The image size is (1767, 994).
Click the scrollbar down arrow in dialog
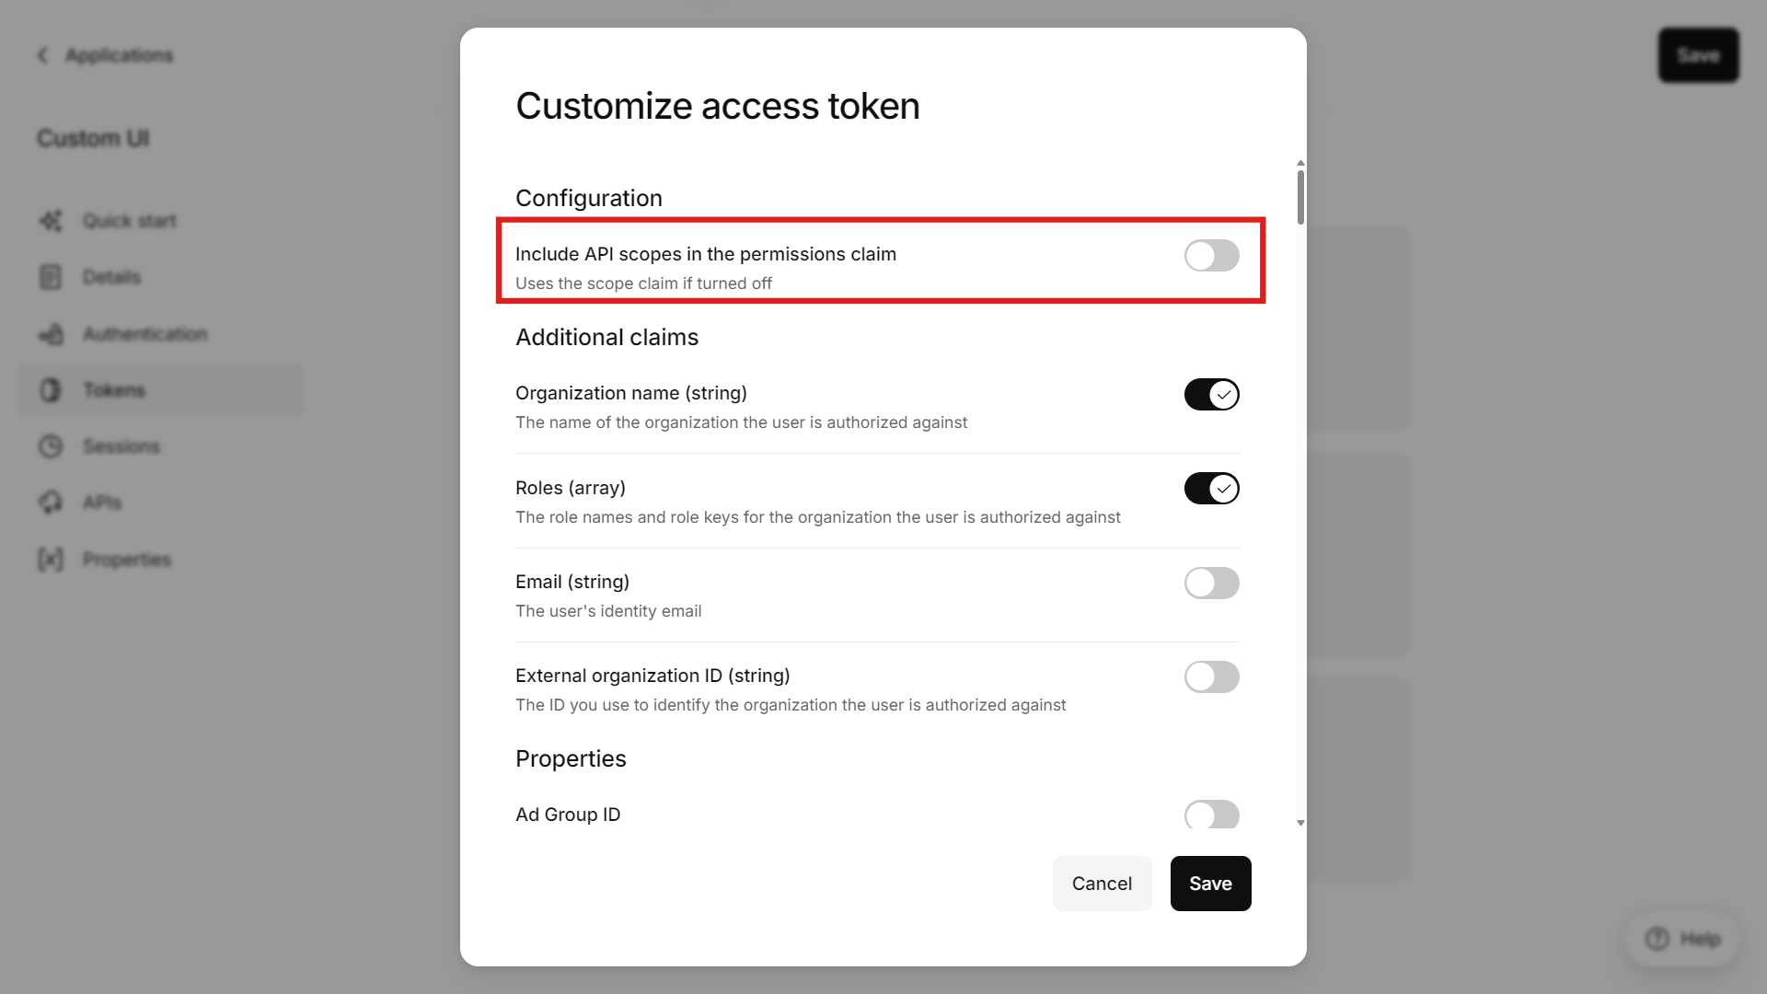point(1300,823)
